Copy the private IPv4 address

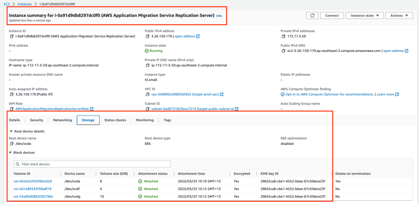click(283, 36)
